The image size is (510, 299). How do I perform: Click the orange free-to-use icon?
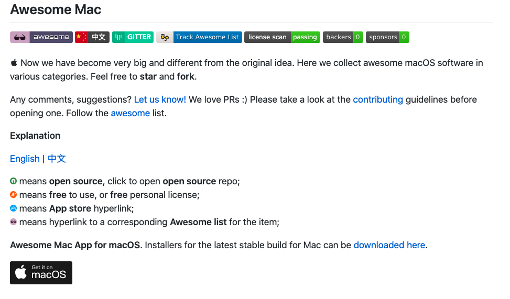[13, 195]
